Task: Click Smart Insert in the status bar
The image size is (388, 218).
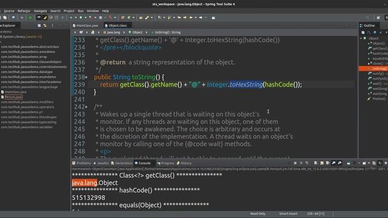Action: pyautogui.click(x=289, y=214)
